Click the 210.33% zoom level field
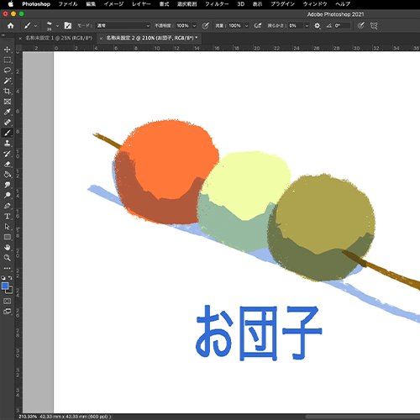 [28, 417]
